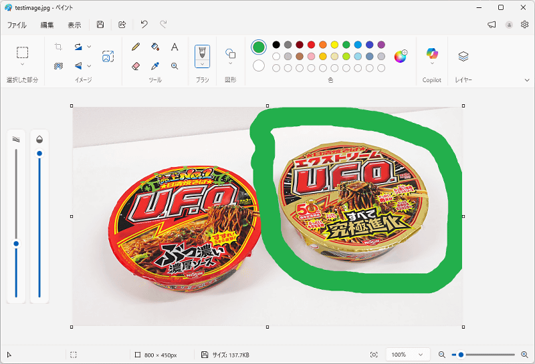The image size is (535, 364).
Task: Pick the black color swatch
Action: (x=276, y=45)
